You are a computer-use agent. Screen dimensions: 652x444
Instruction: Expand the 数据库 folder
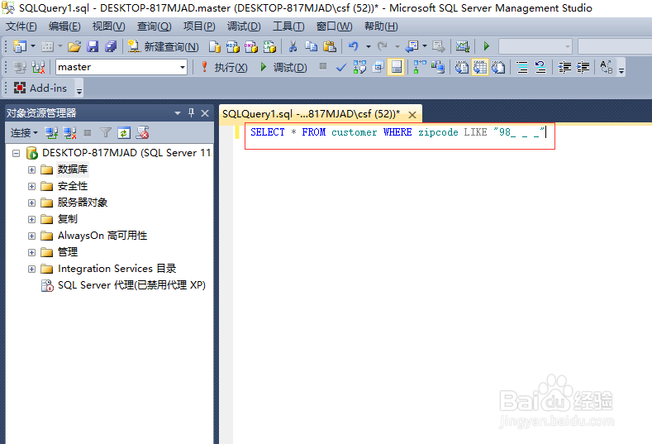pos(31,169)
